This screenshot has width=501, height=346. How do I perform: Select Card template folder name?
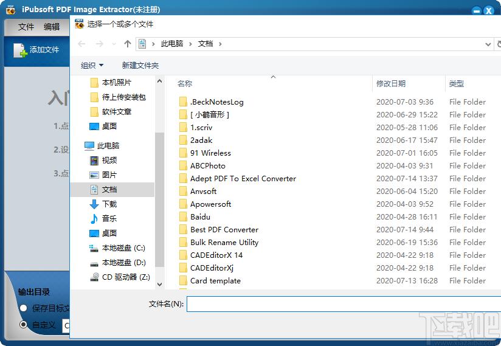[215, 281]
